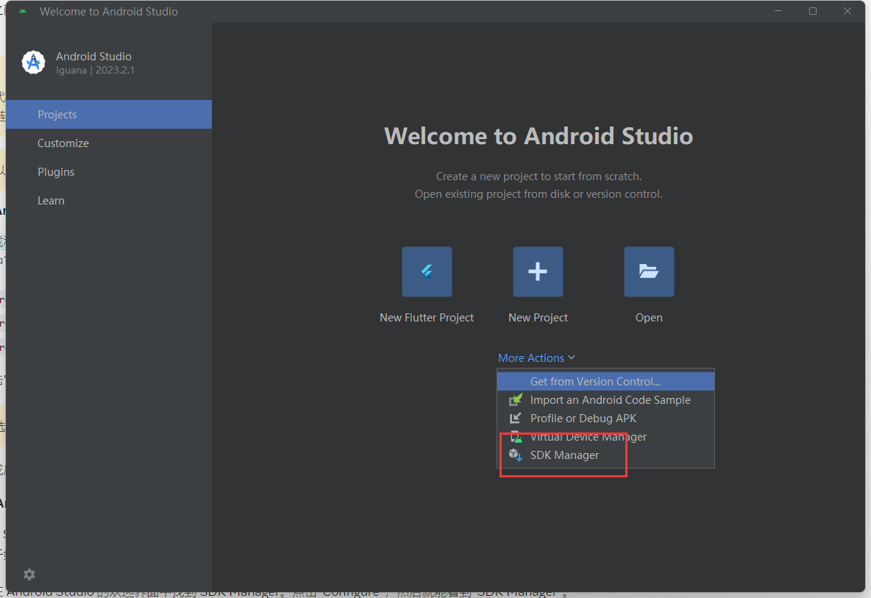Click the Android Studio logo in sidebar
This screenshot has height=598, width=871.
(33, 63)
